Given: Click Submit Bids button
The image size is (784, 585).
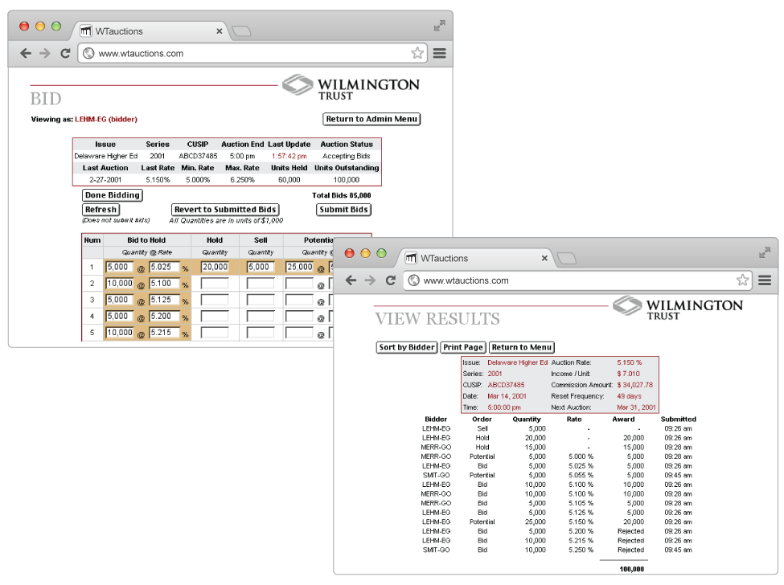Looking at the screenshot, I should coord(344,210).
